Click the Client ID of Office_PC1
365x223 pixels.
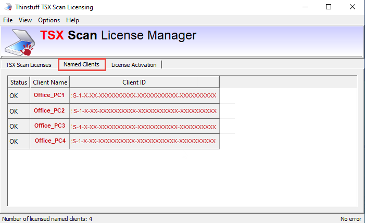point(144,95)
